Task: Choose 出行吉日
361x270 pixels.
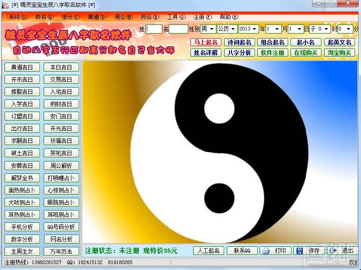Action: pos(22,128)
